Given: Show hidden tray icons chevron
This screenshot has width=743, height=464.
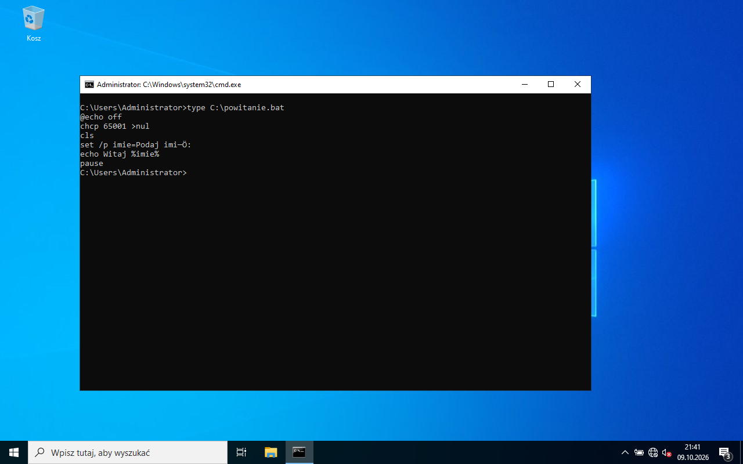Looking at the screenshot, I should point(625,452).
